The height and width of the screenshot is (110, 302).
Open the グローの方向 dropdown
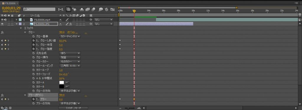70,91
